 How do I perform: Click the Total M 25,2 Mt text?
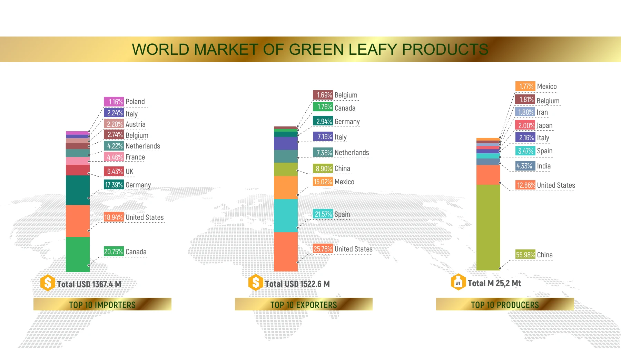(x=494, y=283)
